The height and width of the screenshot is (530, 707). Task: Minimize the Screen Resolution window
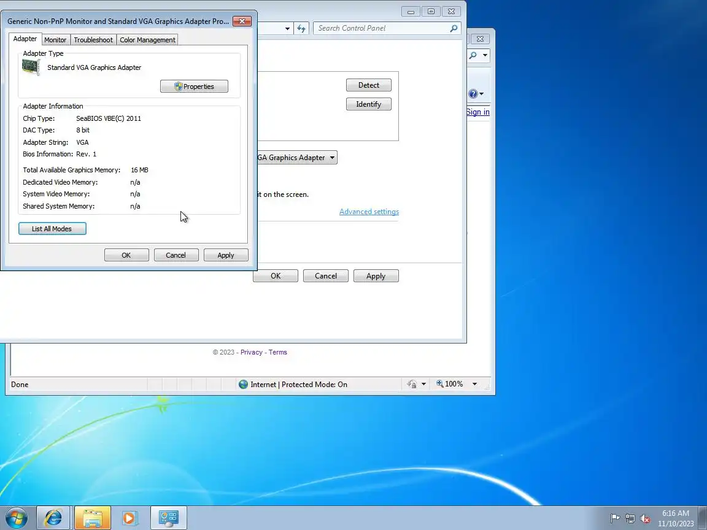pyautogui.click(x=411, y=11)
